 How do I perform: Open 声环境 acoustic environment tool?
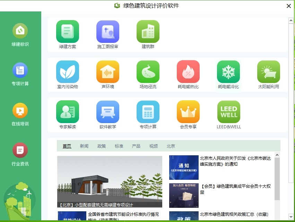108,72
